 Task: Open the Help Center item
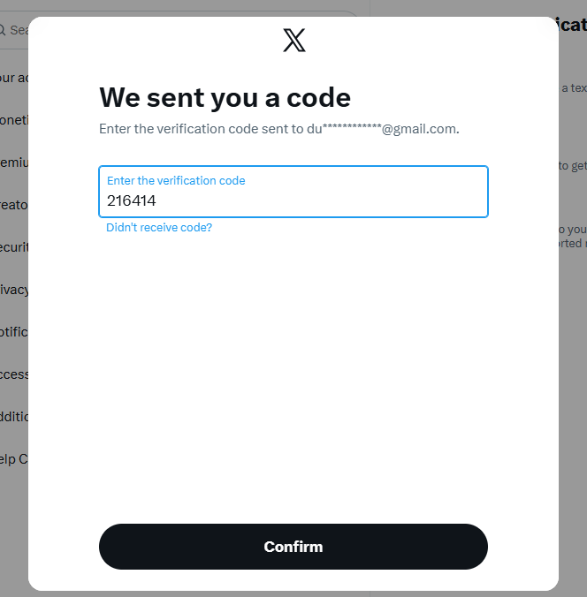(13, 459)
